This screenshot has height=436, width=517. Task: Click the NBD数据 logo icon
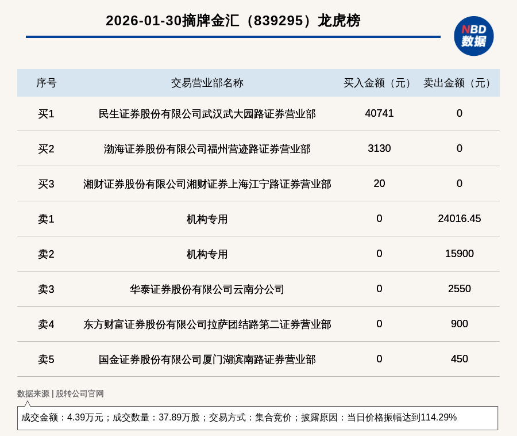tap(473, 36)
